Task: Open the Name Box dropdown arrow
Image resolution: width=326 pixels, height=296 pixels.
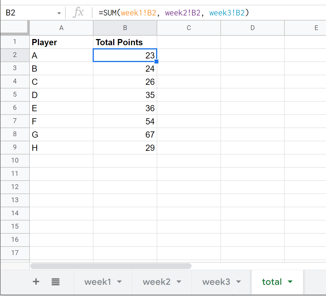Action: coord(59,13)
